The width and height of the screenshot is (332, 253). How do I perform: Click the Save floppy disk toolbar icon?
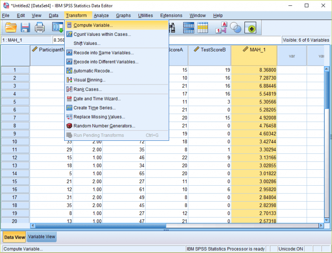[25, 27]
